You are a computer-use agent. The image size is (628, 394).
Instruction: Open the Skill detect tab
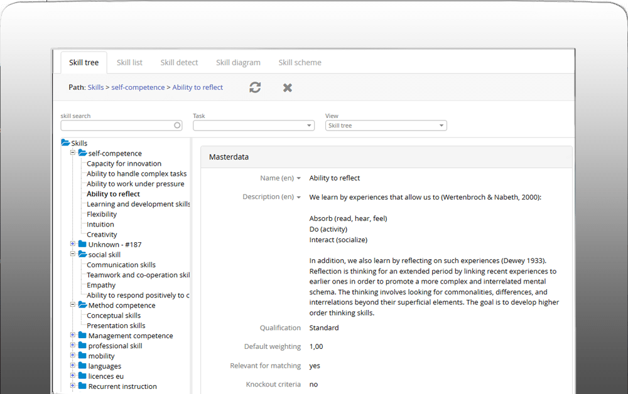coord(179,63)
